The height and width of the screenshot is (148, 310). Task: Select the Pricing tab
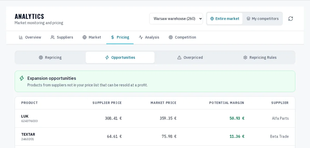click(120, 37)
